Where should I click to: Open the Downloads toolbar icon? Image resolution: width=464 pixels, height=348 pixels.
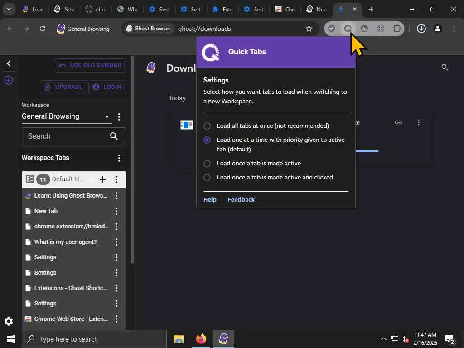coord(421,29)
